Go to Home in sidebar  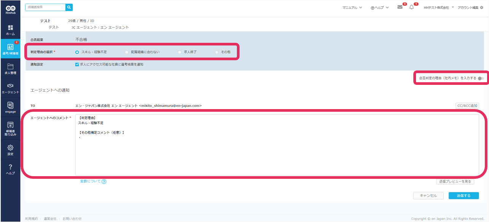coord(10,30)
